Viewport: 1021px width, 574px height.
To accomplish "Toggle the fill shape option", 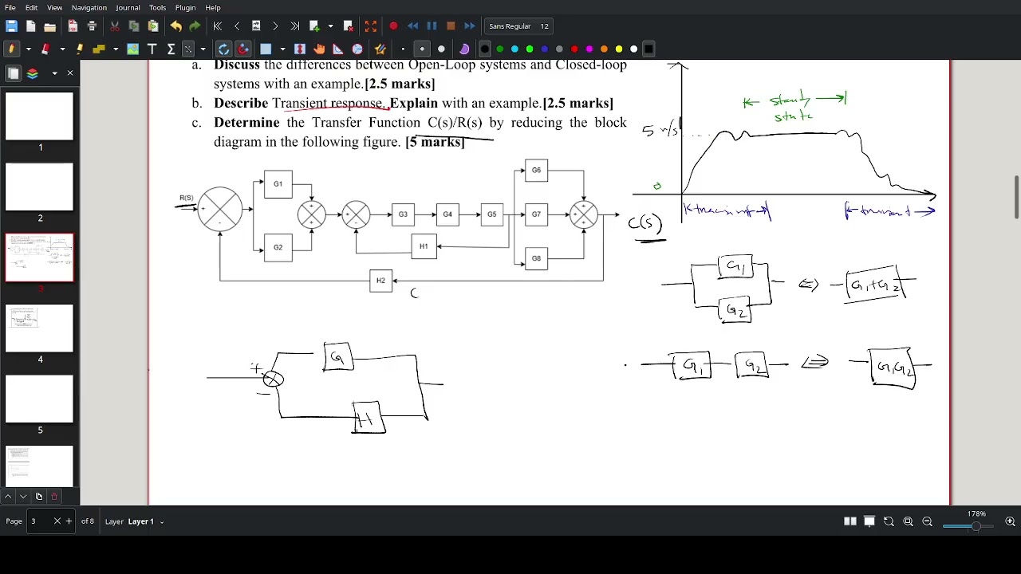I will (464, 49).
